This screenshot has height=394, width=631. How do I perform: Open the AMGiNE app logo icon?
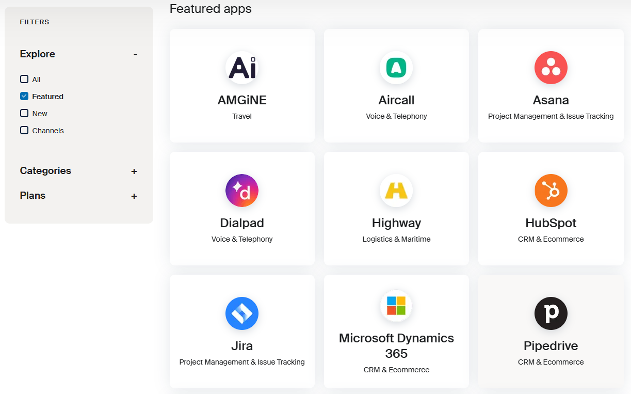click(242, 68)
